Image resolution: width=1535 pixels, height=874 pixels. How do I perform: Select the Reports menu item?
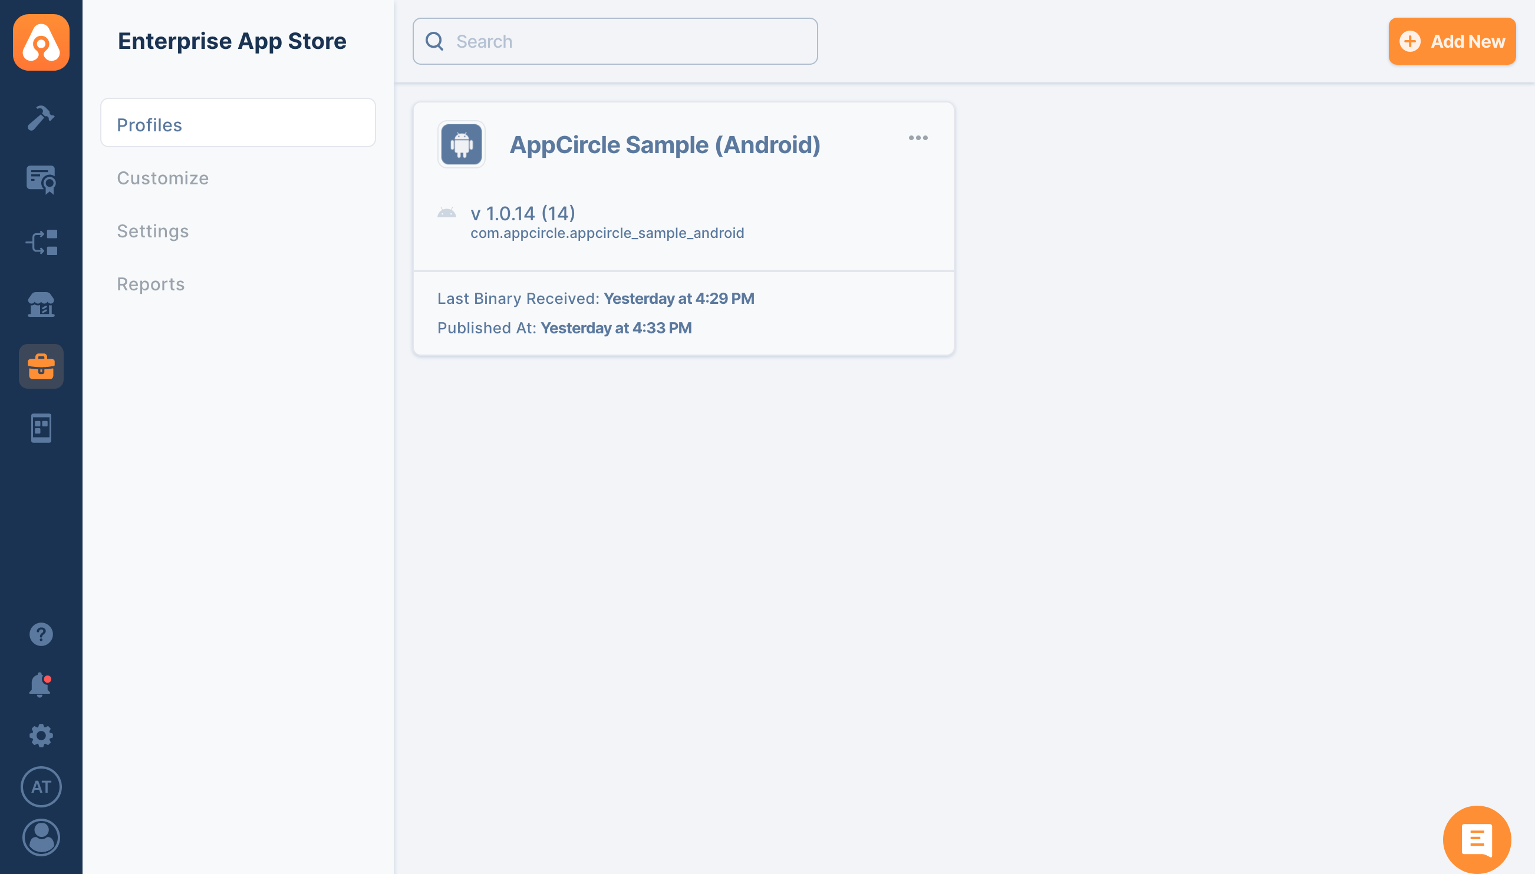tap(151, 282)
